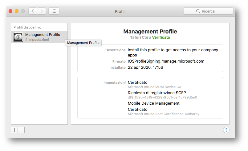This screenshot has height=151, width=248.
Task: Click the '22 apr 2020, 17:56' date
Action: tap(145, 67)
